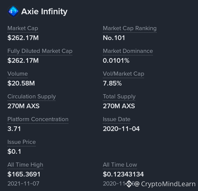Screen dimensions: 198x191
Task: Click the All Time Low label
Action: coord(120,165)
